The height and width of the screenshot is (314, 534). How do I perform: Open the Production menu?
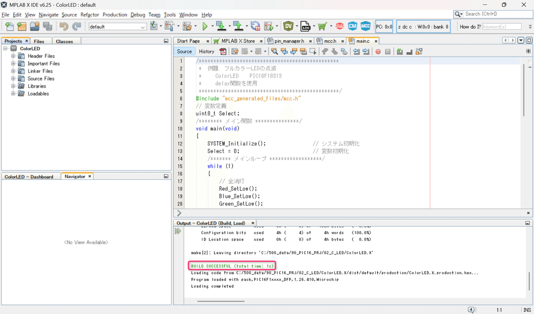[x=115, y=15]
